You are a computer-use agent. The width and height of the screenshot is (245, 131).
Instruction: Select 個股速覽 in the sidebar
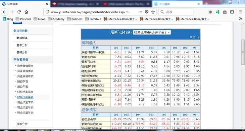click(22, 31)
